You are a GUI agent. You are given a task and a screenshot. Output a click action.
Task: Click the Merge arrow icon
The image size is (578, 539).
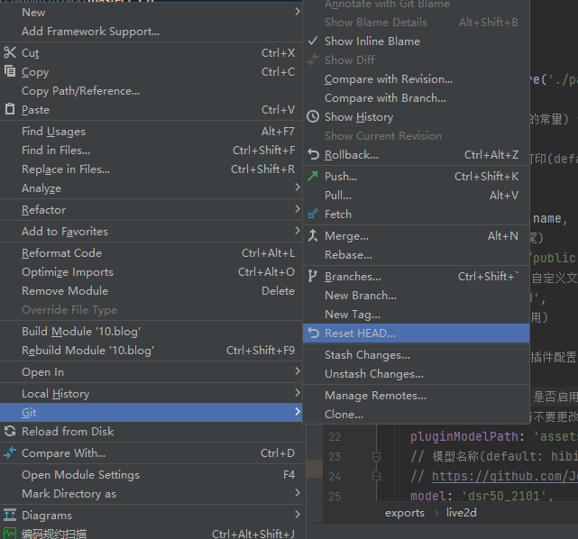tap(313, 235)
